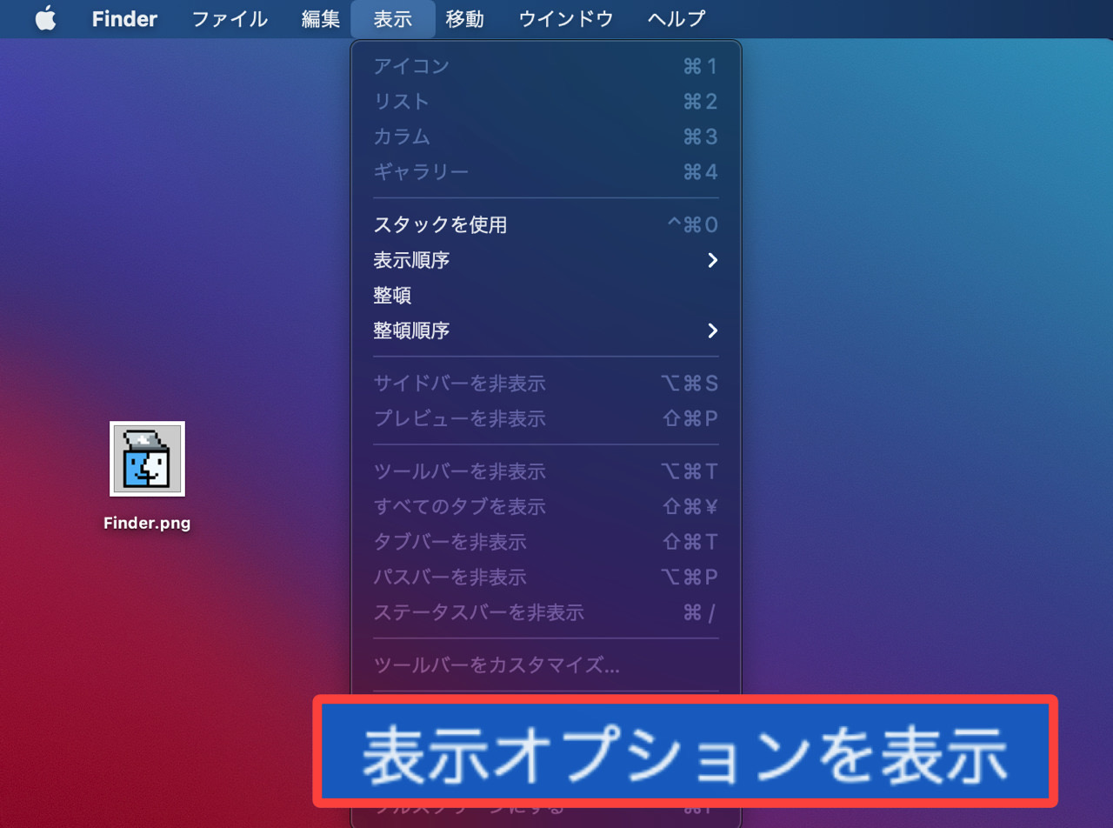Image resolution: width=1113 pixels, height=828 pixels.
Task: Select タブバーを非表示 menu item
Action: tap(546, 543)
